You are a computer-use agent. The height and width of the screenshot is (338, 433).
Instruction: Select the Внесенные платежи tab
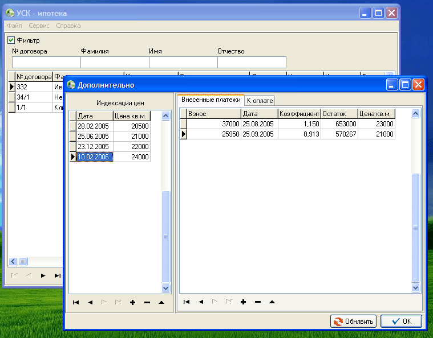pos(211,100)
